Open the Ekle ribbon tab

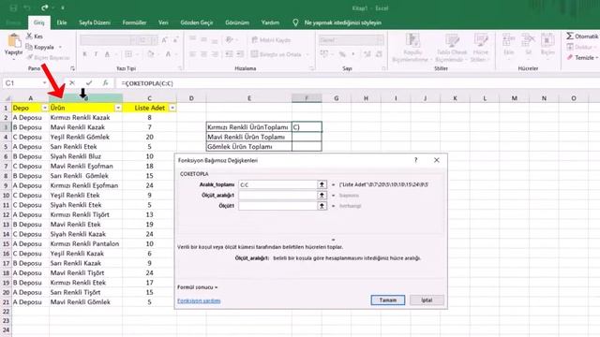[x=62, y=22]
